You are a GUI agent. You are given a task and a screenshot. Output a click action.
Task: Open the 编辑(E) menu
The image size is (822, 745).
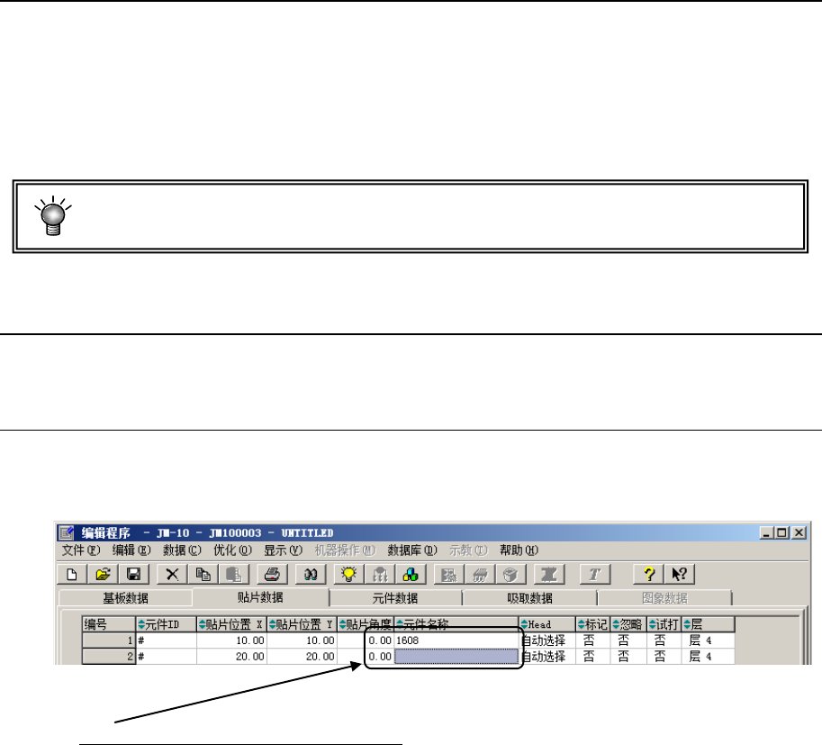[x=131, y=550]
